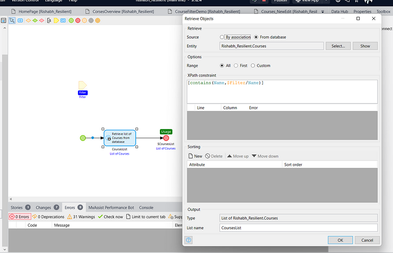Click canvas horizontal scrollbar left arrow

[x=10, y=199]
